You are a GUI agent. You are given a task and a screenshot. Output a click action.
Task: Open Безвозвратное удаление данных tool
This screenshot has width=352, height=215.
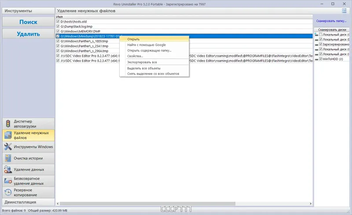28,181
